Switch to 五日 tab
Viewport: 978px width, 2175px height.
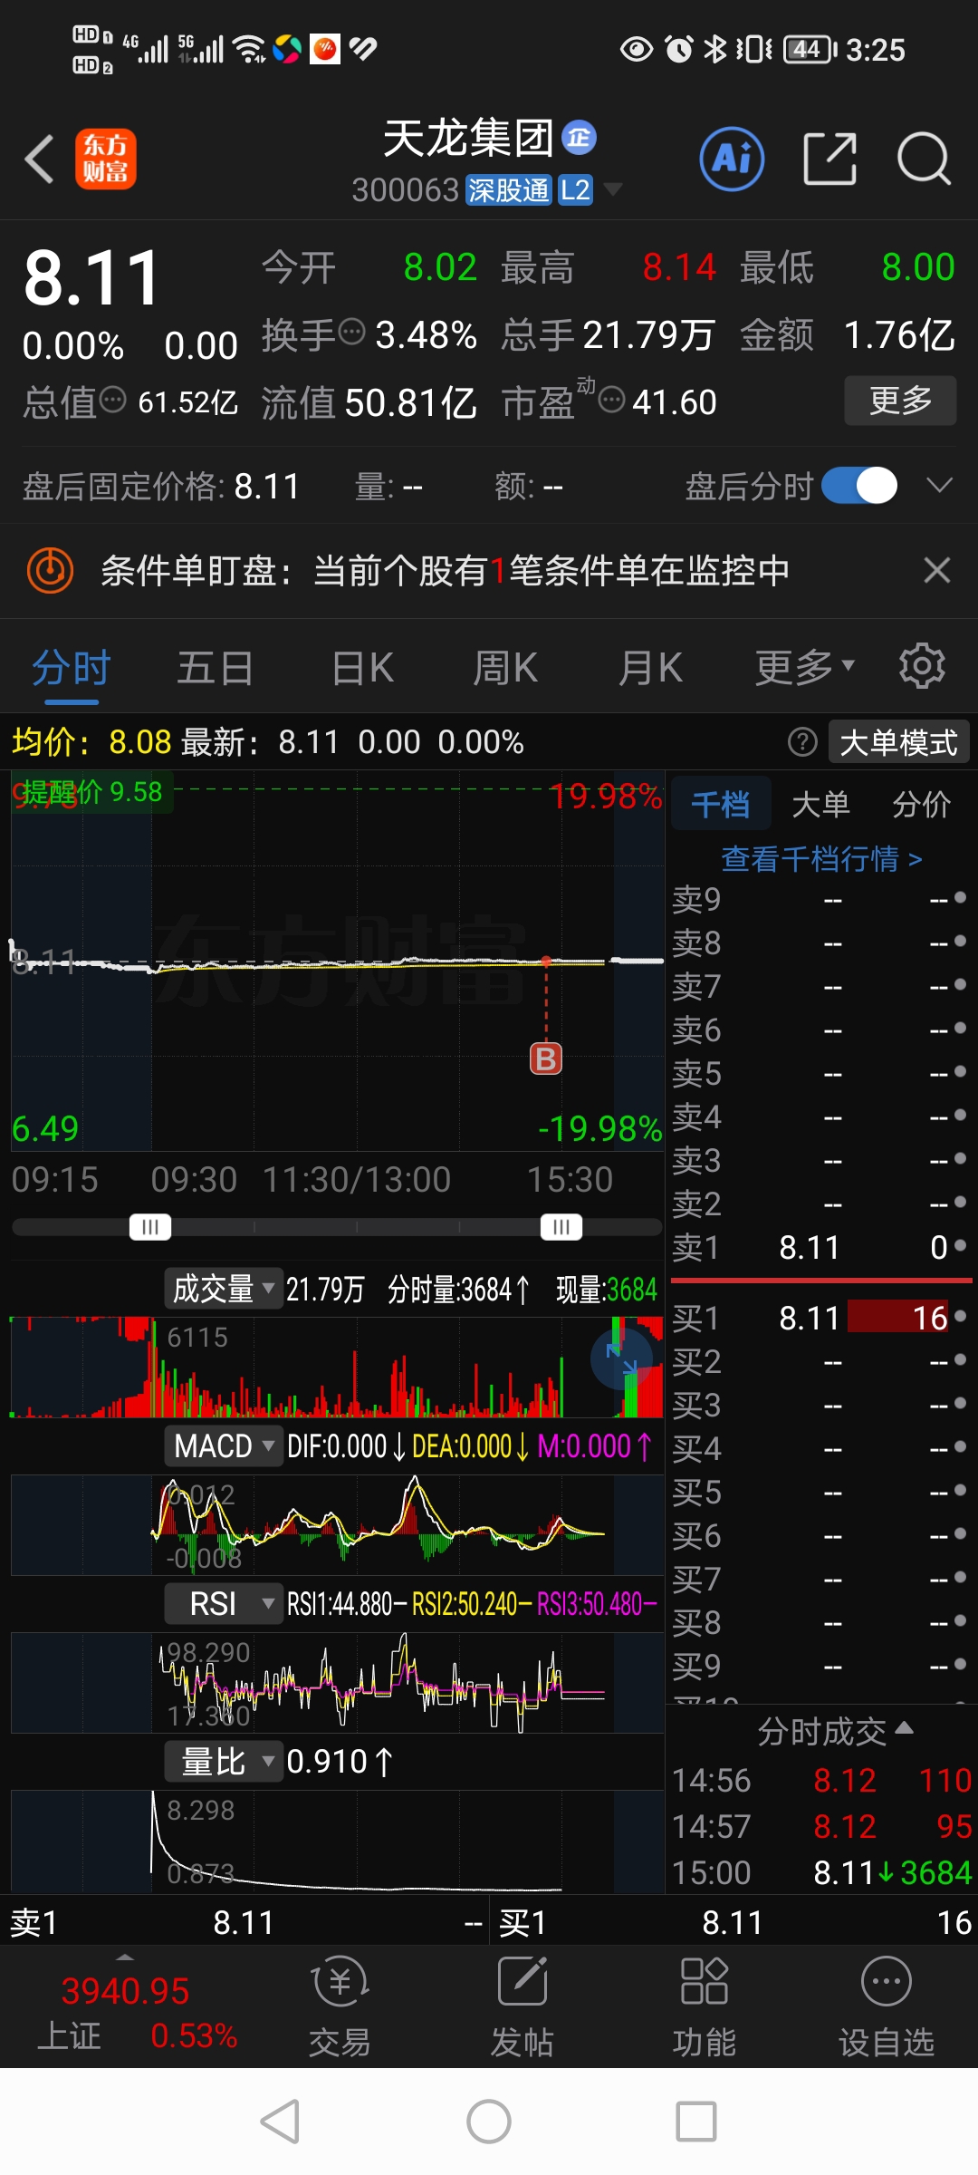tap(215, 668)
